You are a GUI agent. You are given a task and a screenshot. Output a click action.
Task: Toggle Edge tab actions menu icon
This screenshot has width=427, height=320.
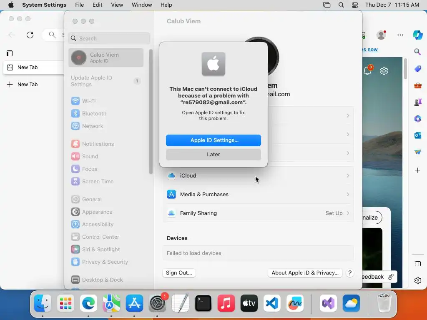(x=10, y=53)
